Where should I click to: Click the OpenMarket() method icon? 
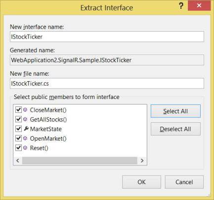[x=25, y=138]
